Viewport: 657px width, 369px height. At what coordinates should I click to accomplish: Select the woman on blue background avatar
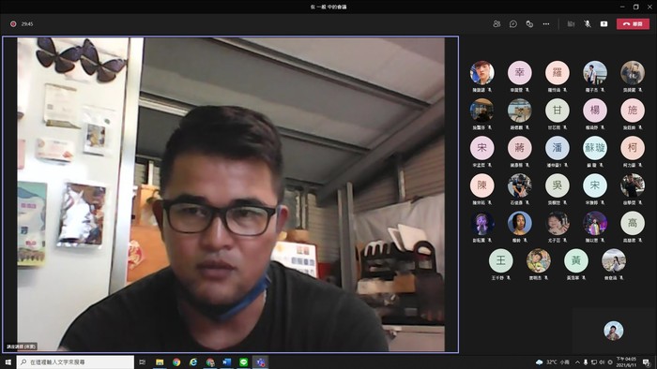(x=520, y=223)
